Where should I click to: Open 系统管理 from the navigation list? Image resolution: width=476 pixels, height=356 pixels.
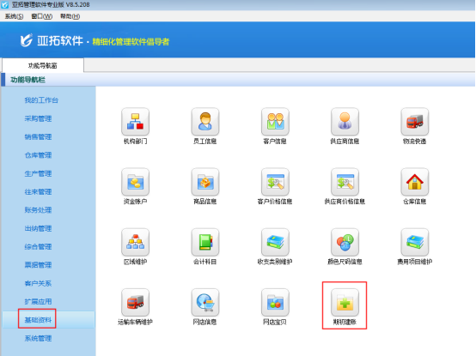(38, 338)
